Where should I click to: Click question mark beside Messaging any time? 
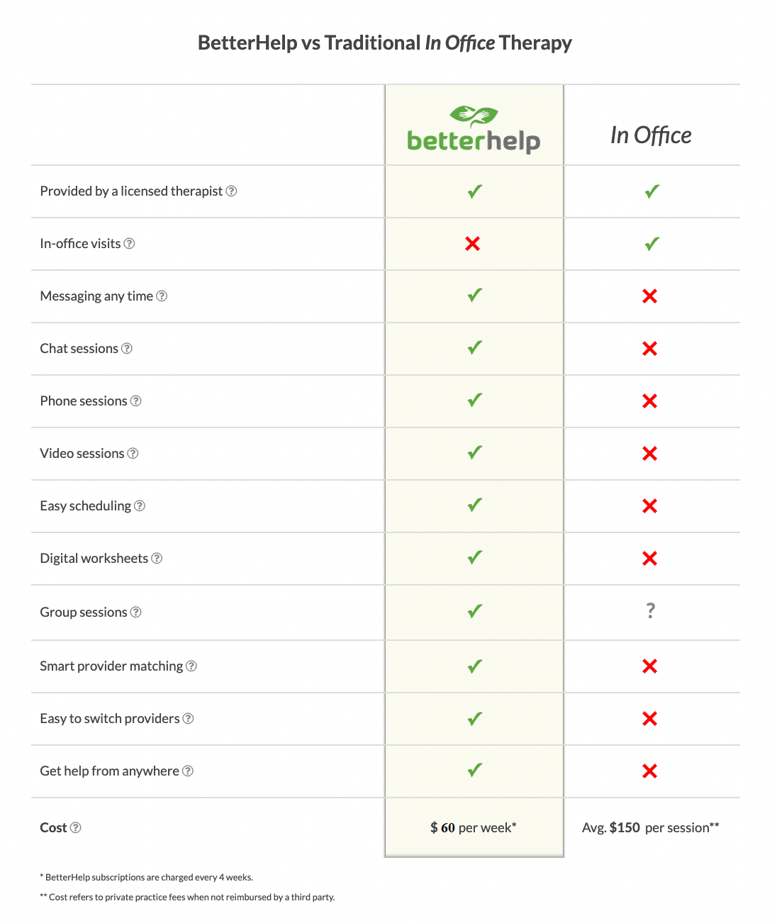pos(162,296)
